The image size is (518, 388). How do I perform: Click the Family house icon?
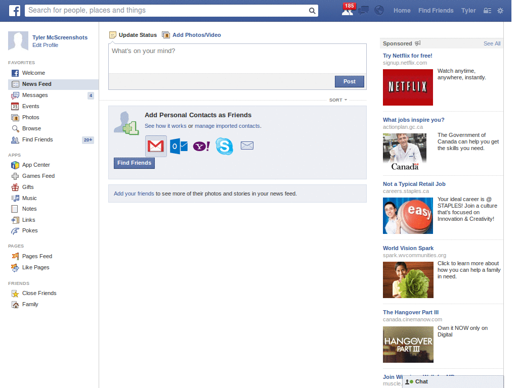(x=15, y=305)
